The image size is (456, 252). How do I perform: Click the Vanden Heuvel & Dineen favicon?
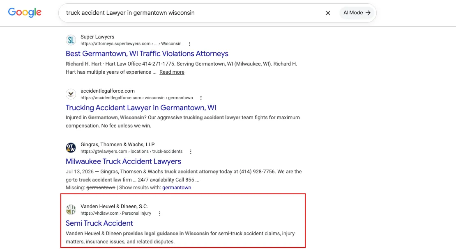tap(71, 209)
